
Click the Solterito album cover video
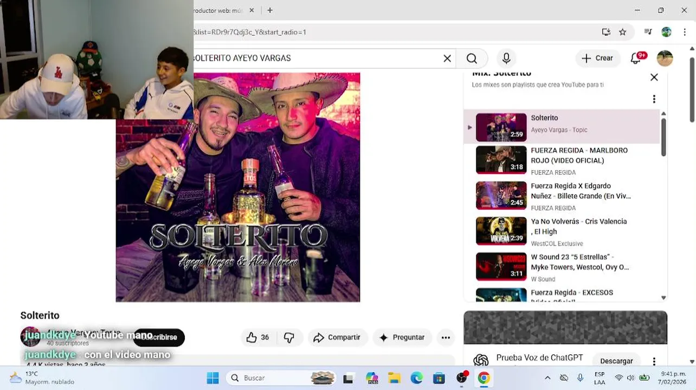tap(238, 187)
